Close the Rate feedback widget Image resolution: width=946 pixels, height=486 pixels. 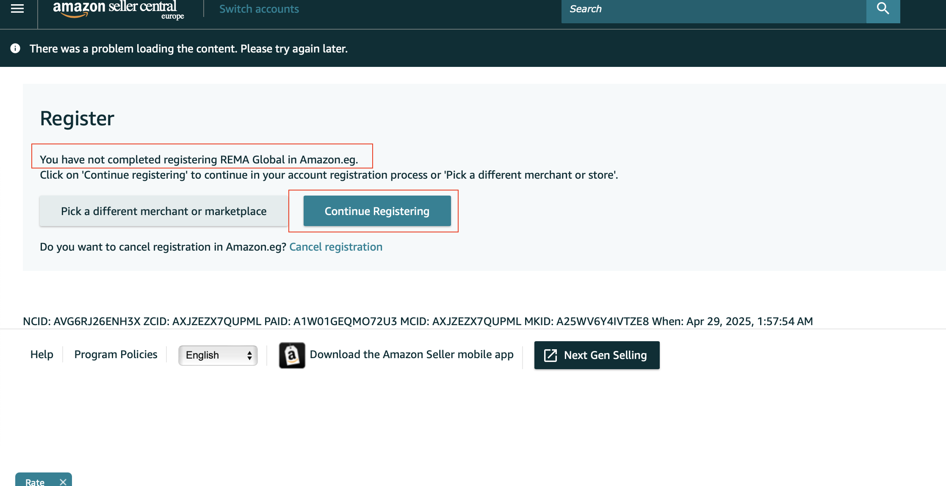pyautogui.click(x=63, y=482)
